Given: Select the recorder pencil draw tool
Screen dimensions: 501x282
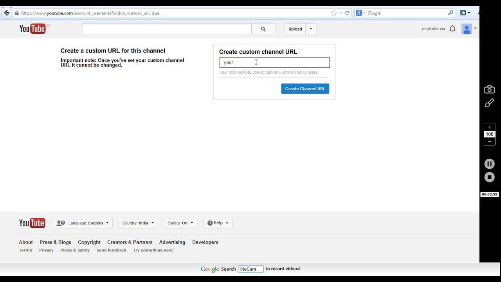Looking at the screenshot, I should (489, 103).
